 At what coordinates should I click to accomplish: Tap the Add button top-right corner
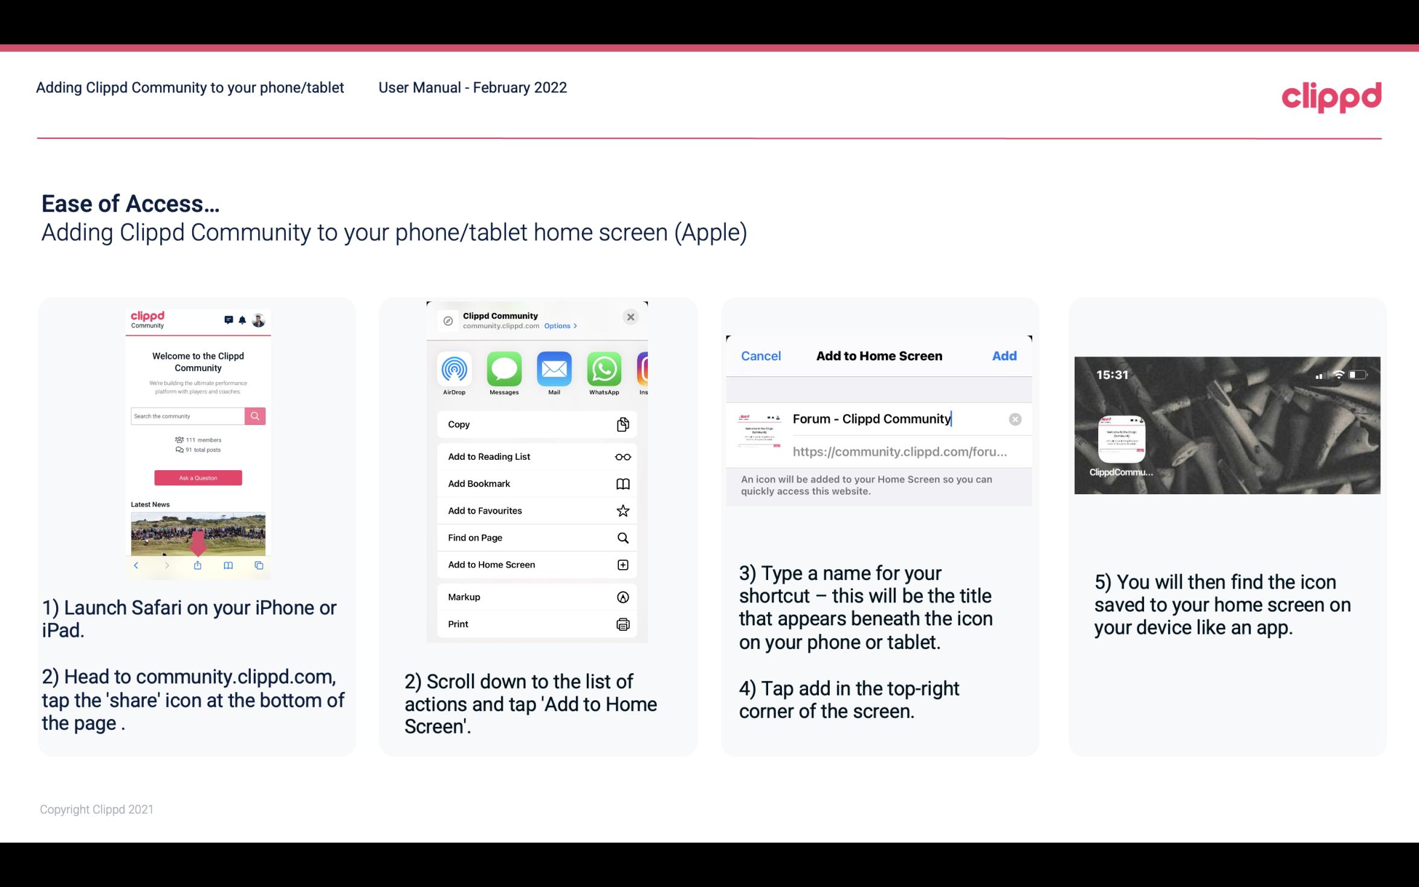coord(1003,356)
